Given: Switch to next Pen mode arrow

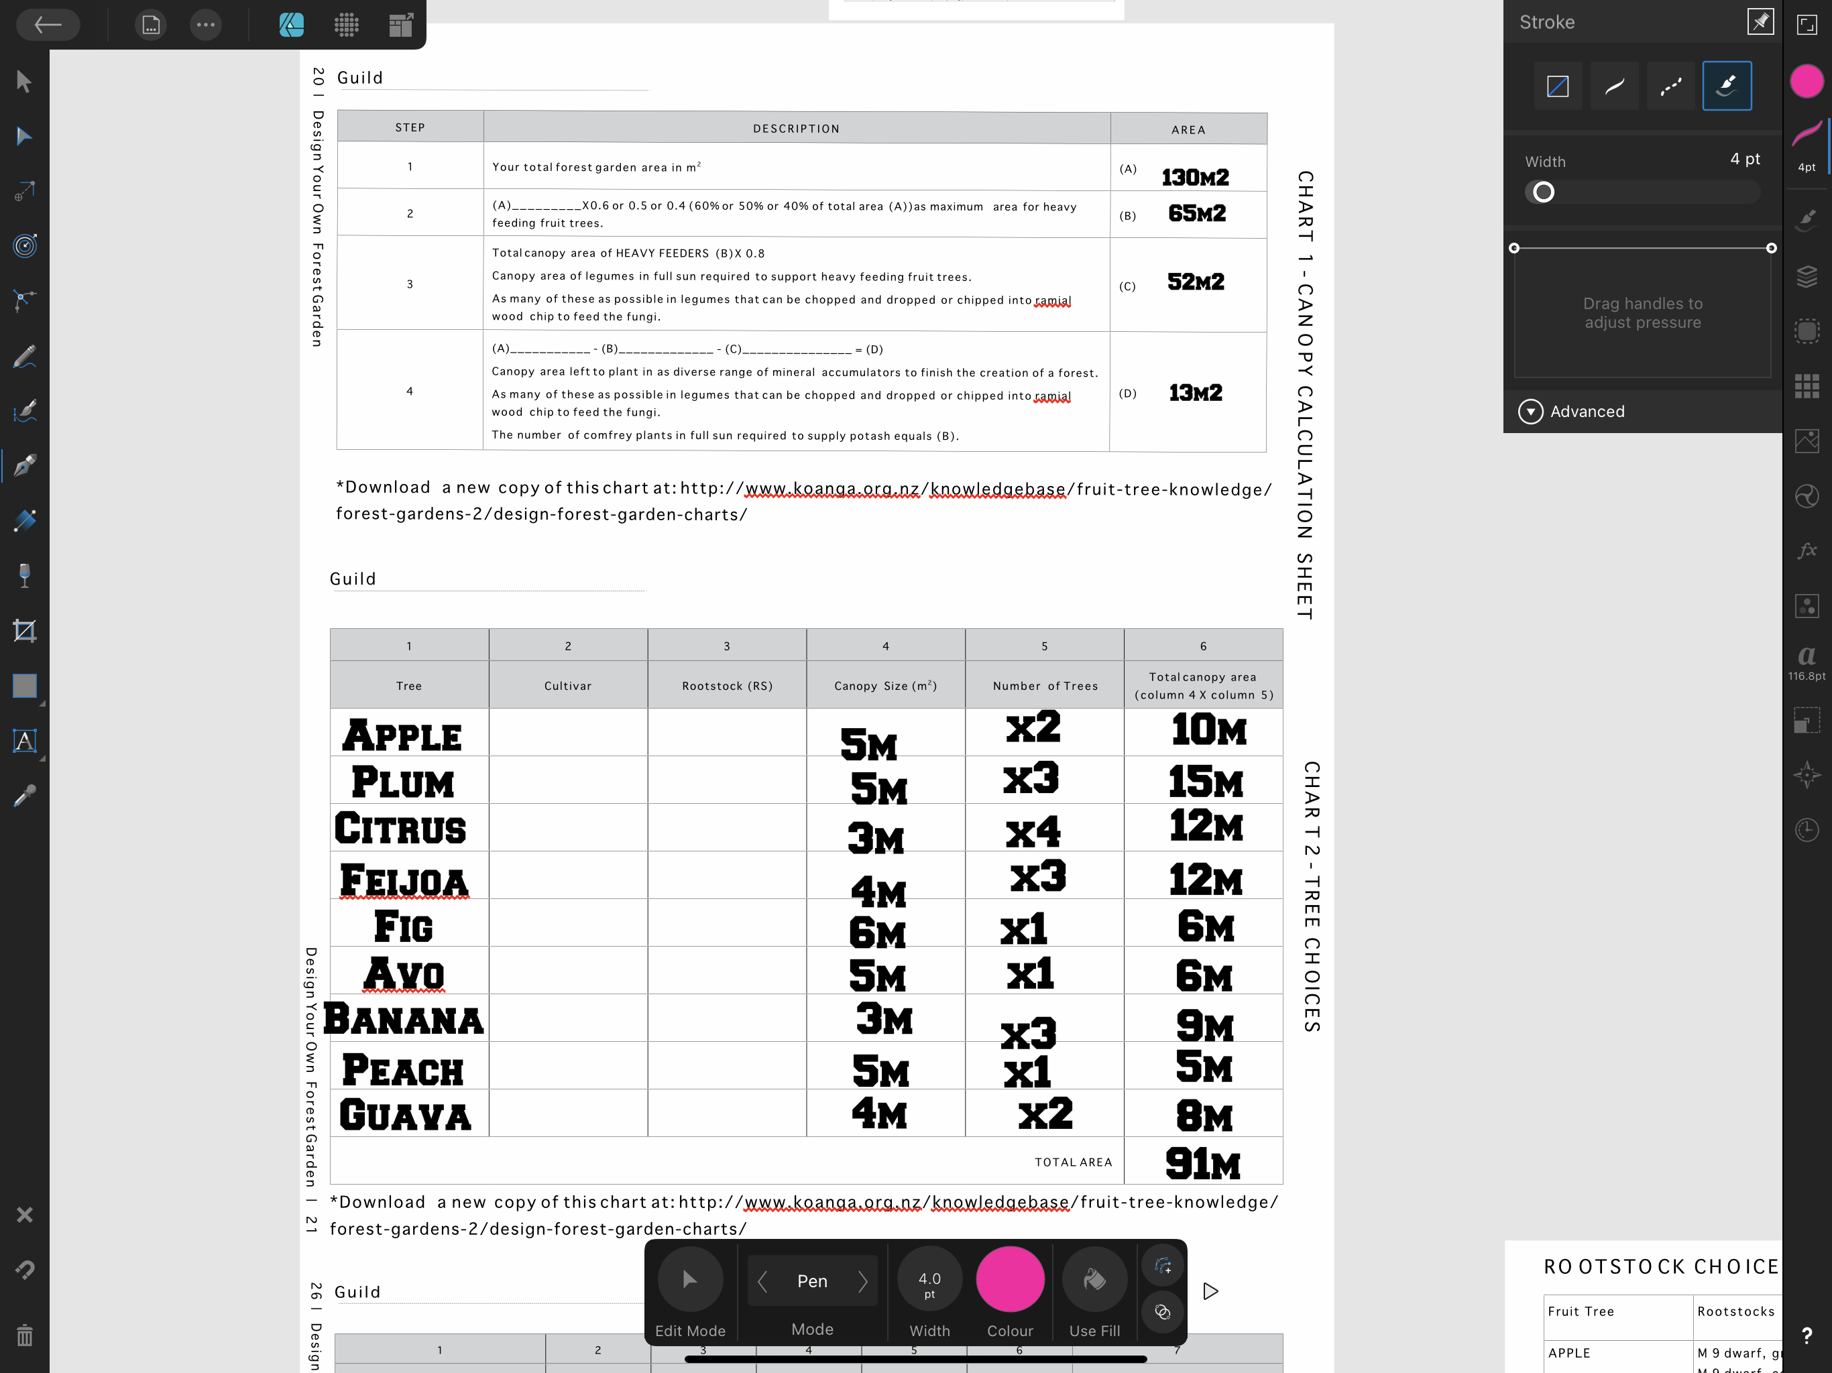Looking at the screenshot, I should coord(862,1281).
